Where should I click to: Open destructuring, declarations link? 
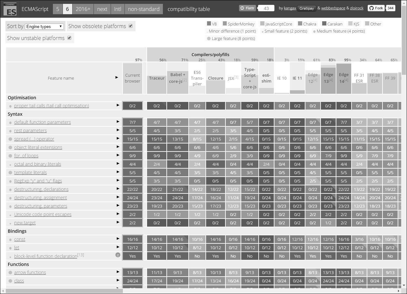41,189
